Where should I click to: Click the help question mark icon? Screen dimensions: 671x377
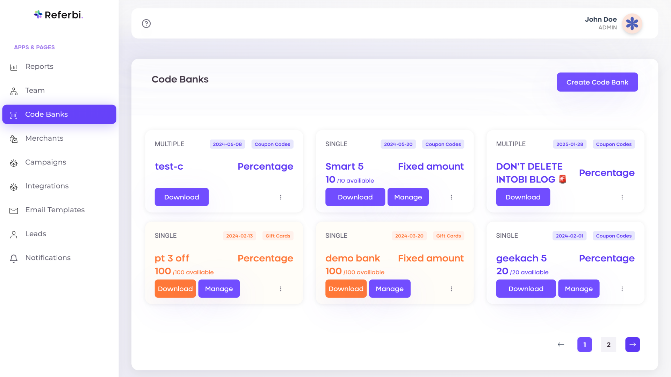pos(146,23)
